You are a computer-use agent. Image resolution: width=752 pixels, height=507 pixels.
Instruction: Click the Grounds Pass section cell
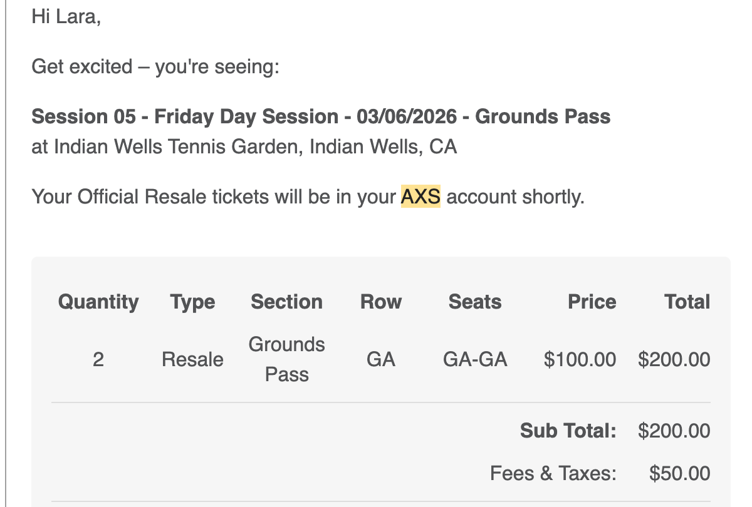coord(286,359)
